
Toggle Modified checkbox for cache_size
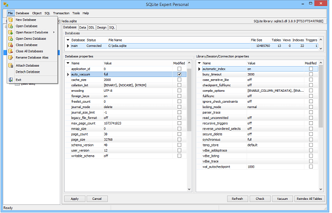(x=179, y=80)
